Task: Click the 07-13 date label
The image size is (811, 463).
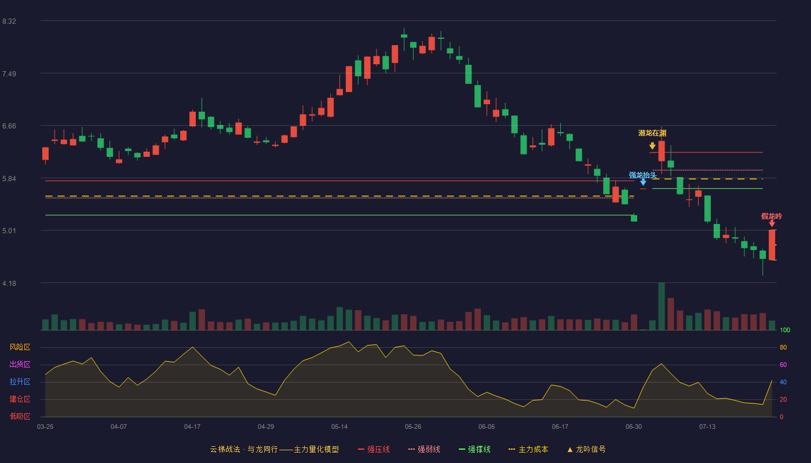Action: pyautogui.click(x=707, y=427)
